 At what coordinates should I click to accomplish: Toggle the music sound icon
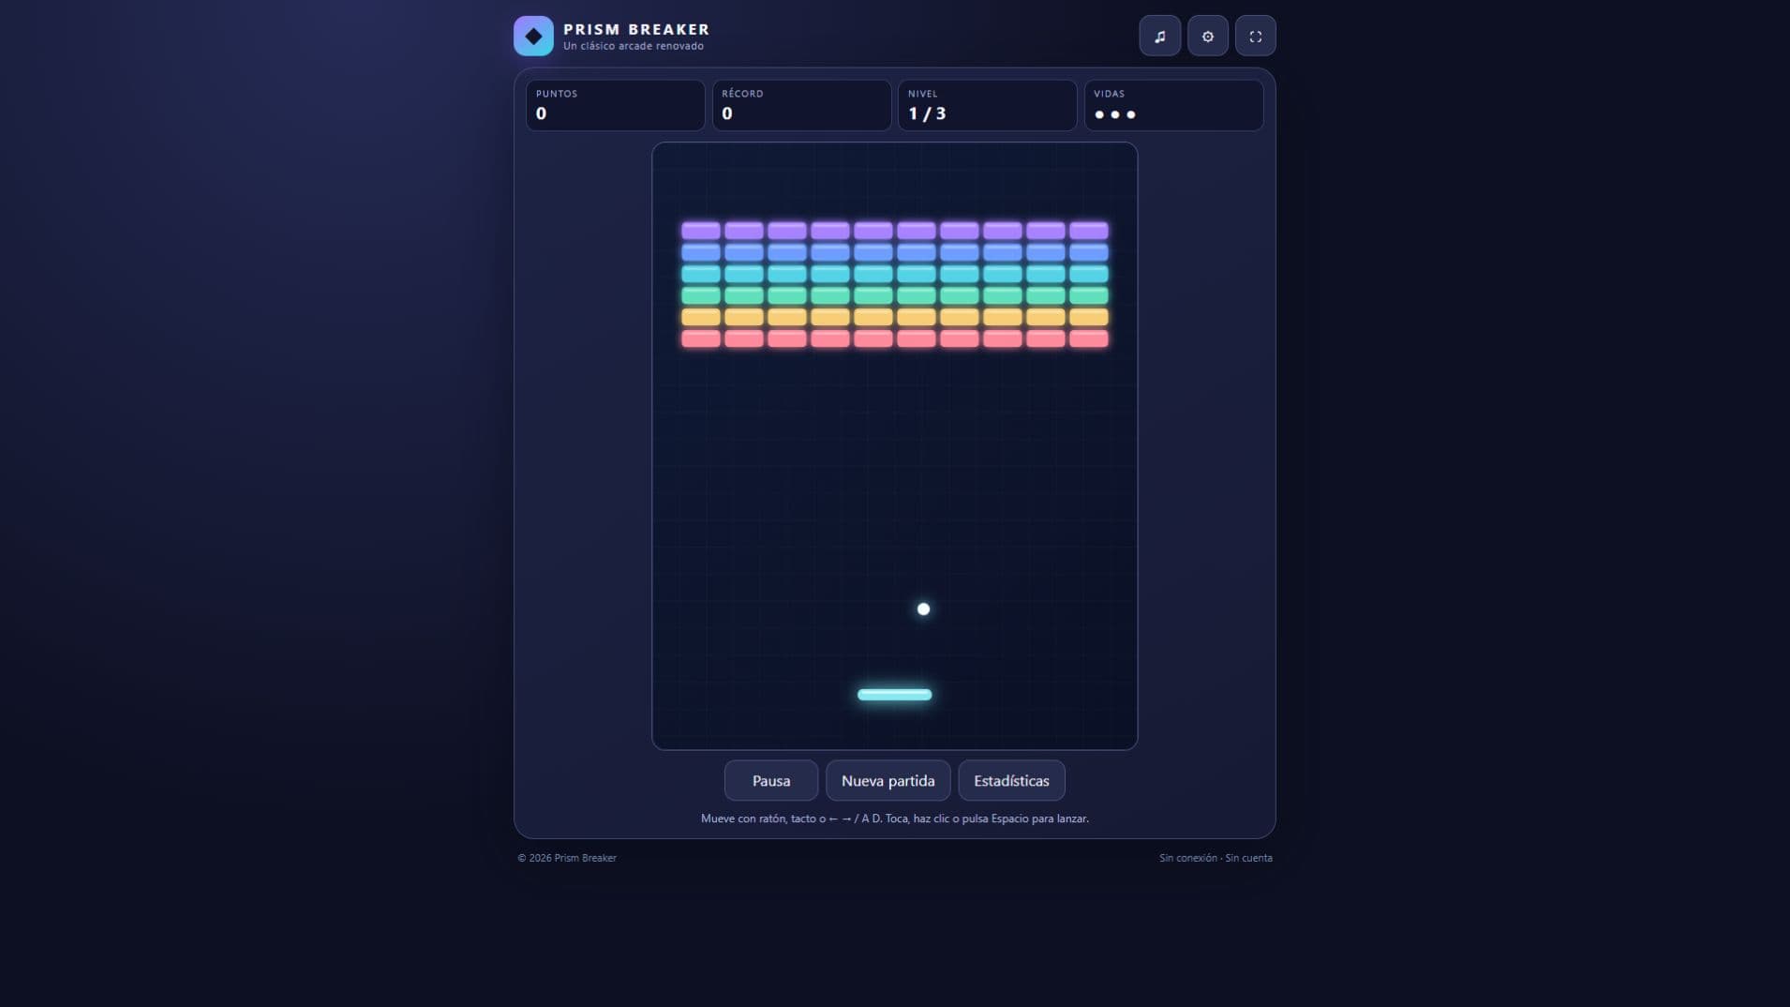click(x=1159, y=37)
